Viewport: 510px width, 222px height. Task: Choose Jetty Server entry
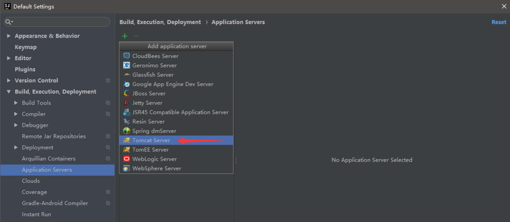pos(177,103)
